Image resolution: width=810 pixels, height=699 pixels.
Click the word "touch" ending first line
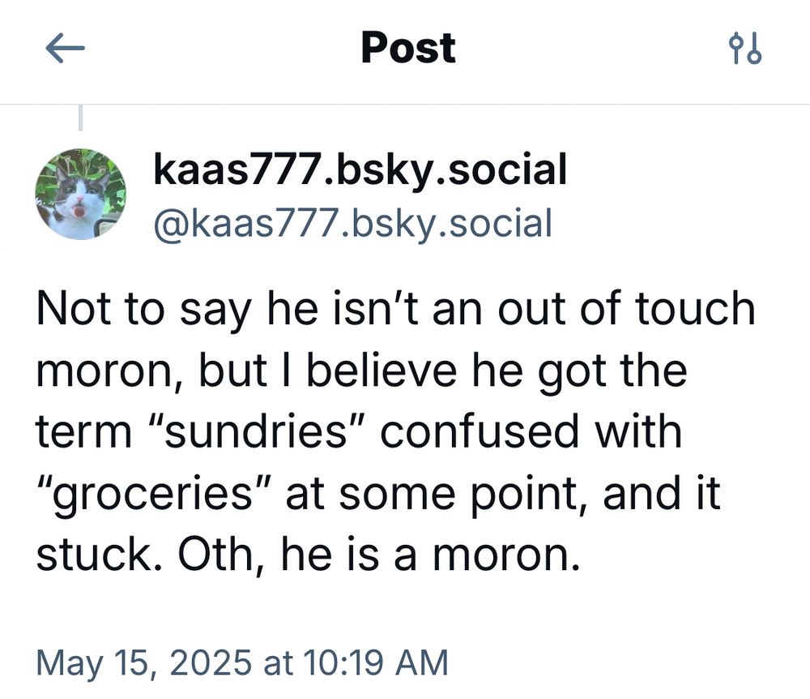coord(695,309)
